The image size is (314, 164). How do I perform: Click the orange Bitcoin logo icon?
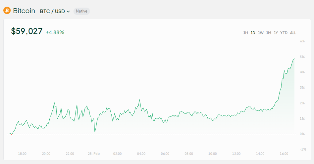point(7,11)
